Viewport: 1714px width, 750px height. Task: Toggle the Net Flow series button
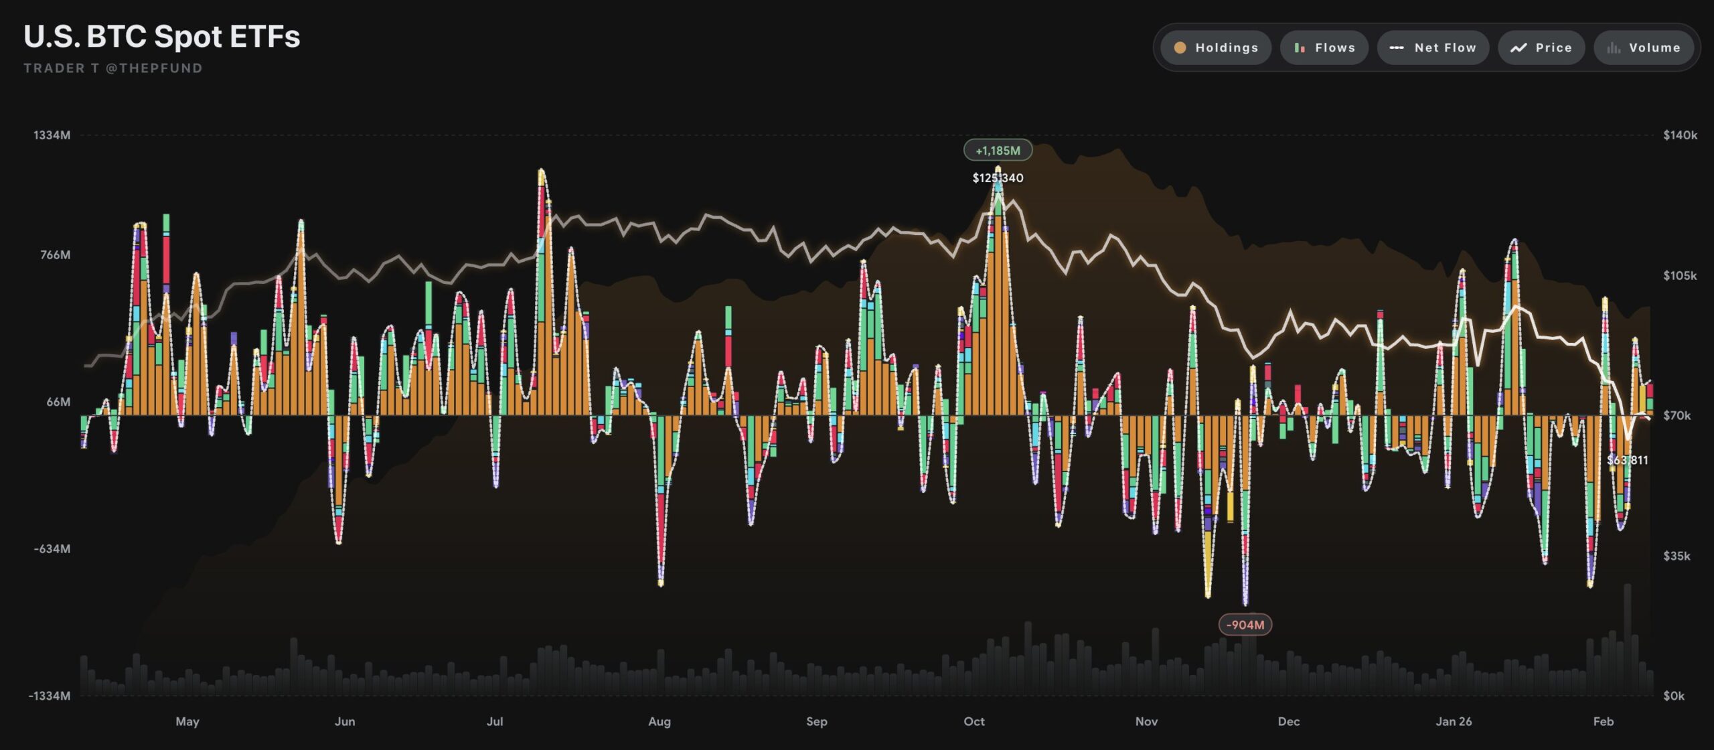[1433, 48]
